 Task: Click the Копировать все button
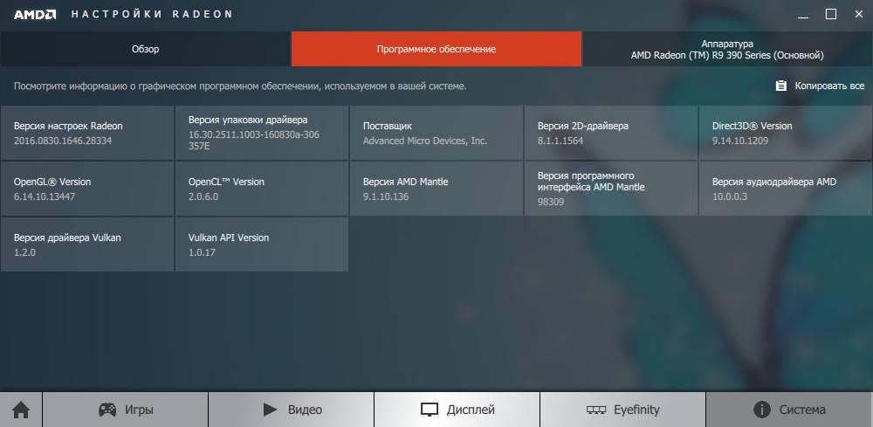pyautogui.click(x=820, y=86)
